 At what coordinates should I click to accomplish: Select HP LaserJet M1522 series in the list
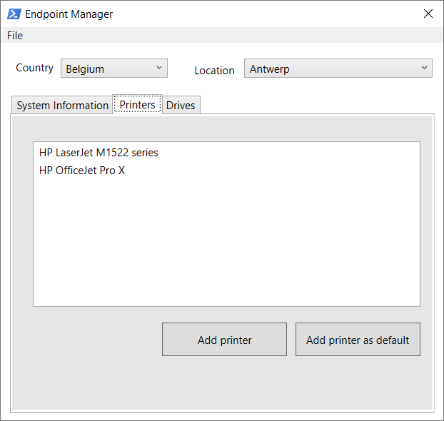coord(99,153)
